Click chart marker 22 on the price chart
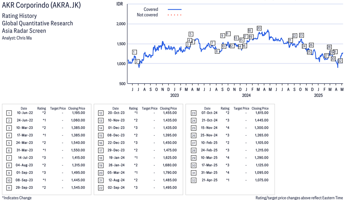 [294, 36]
